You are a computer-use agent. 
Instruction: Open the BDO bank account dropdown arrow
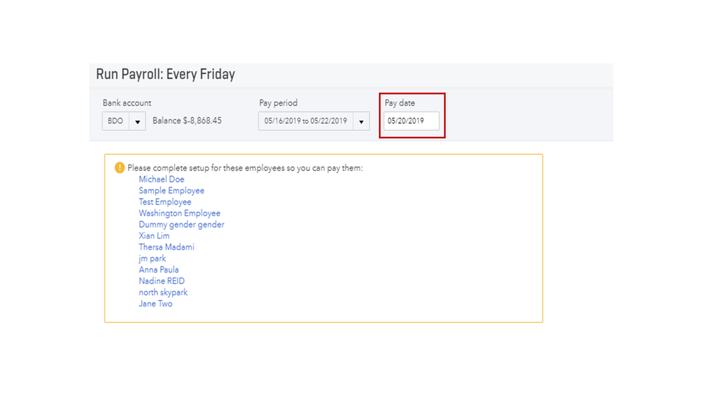click(137, 121)
